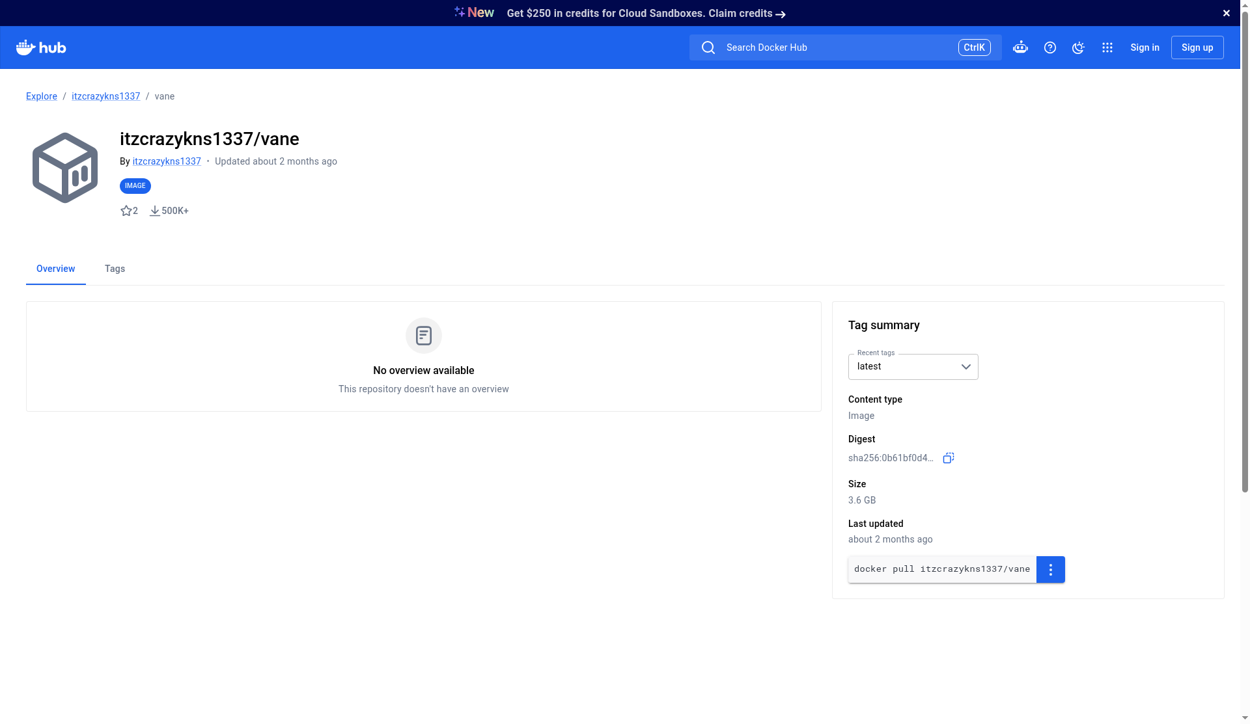Click the docker pull command text
This screenshot has height=724, width=1250.
(942, 569)
